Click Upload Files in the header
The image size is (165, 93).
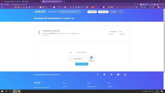click(x=53, y=12)
